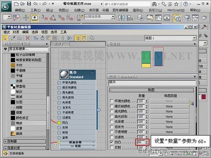
Task: Click the None map button for 光泽度
Action: tap(170, 122)
